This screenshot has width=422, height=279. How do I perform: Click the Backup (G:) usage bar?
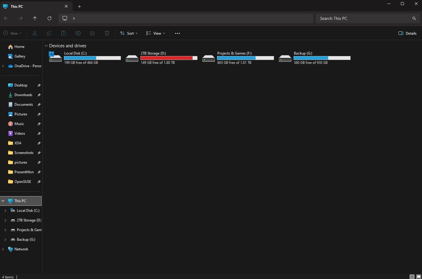[x=322, y=58]
